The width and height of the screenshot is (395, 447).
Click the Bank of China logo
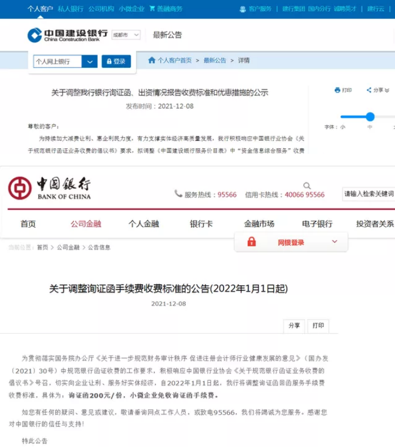point(50,188)
